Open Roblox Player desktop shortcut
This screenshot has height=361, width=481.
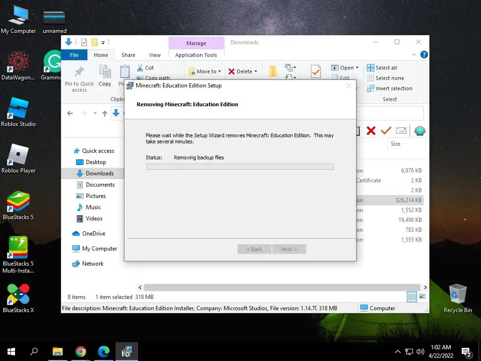tap(18, 159)
